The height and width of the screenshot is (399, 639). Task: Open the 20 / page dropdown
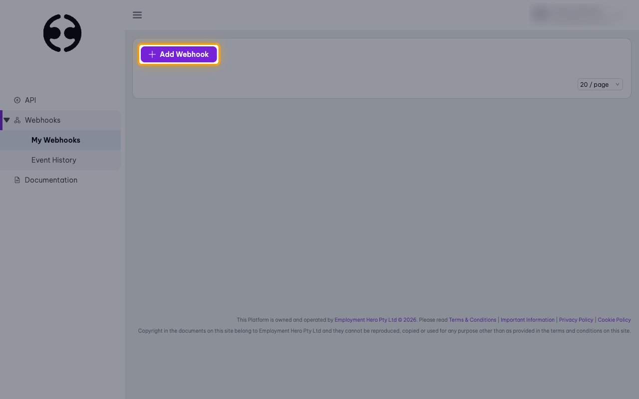tap(600, 84)
